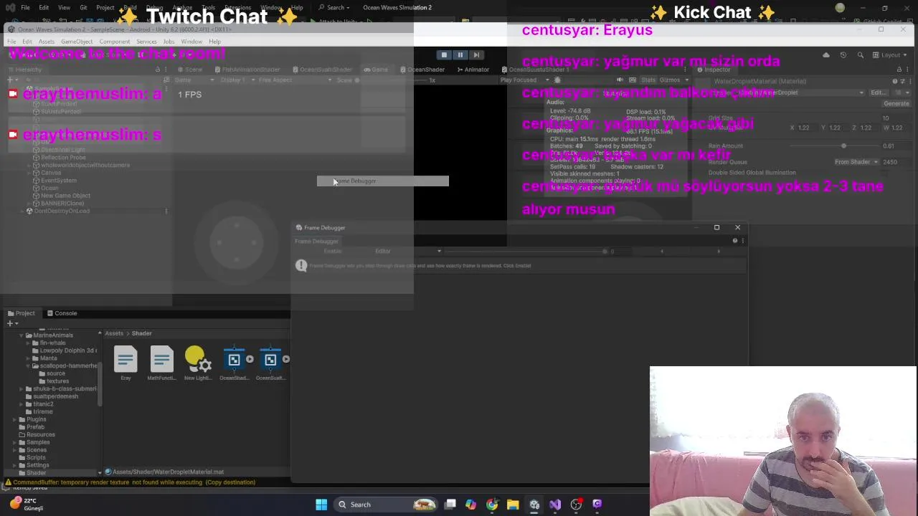Click the Frame Debugger Enable button
918x516 pixels.
click(x=332, y=252)
